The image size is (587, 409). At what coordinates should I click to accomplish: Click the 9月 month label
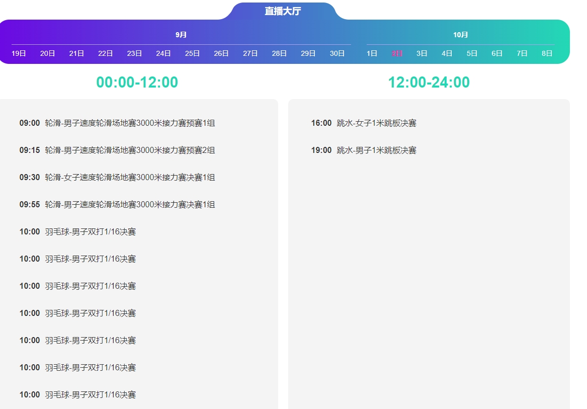point(181,35)
